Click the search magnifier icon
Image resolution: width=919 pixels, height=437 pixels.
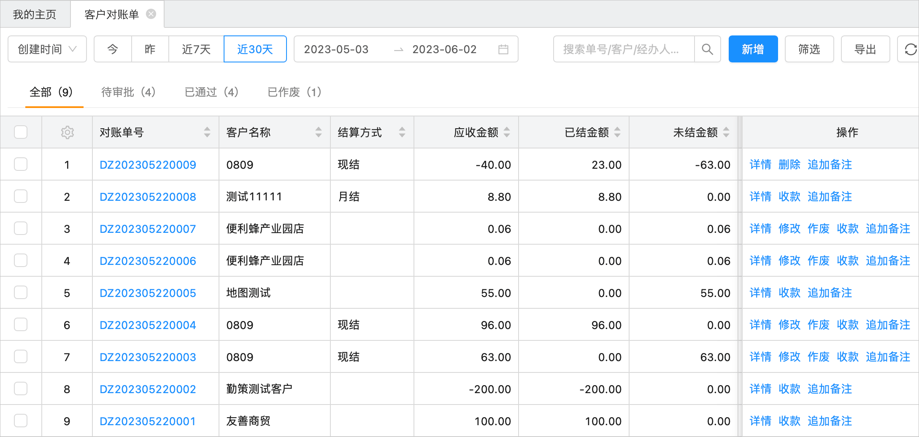(707, 49)
